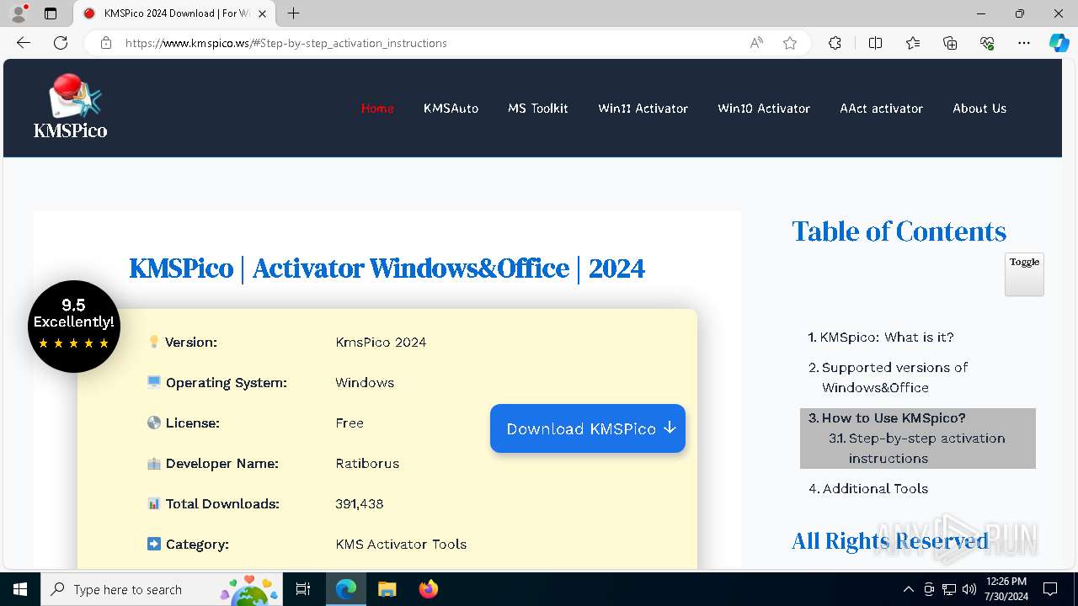Screen dimensions: 1078x606
Task: Open the AAct activator menu item
Action: pyautogui.click(x=882, y=108)
